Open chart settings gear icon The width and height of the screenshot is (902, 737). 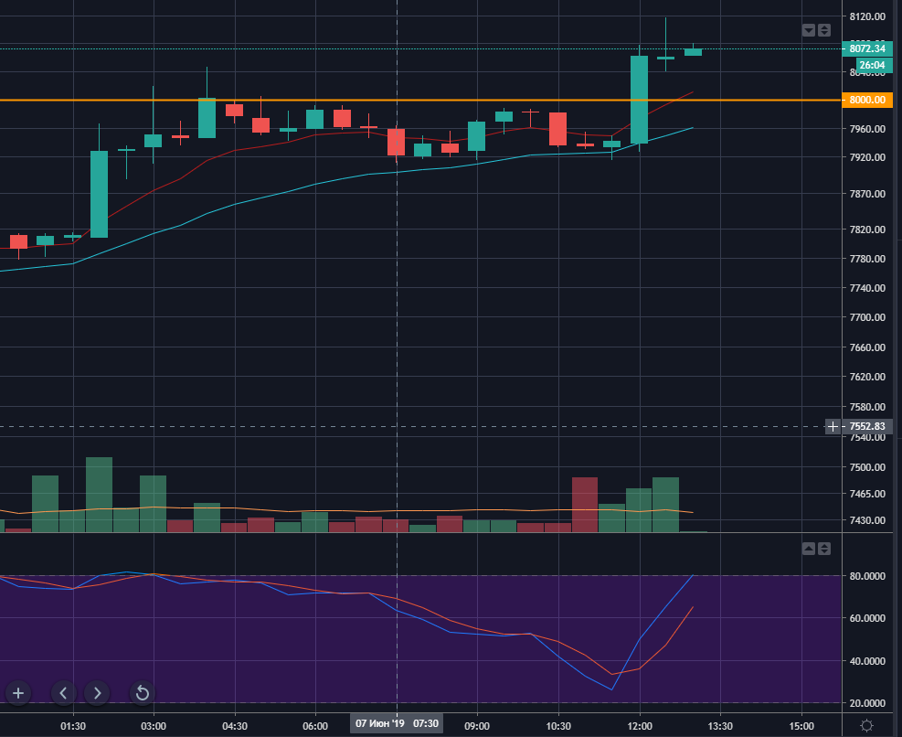click(867, 725)
